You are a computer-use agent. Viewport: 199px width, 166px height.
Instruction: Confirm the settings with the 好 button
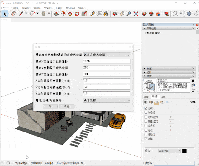(50, 106)
